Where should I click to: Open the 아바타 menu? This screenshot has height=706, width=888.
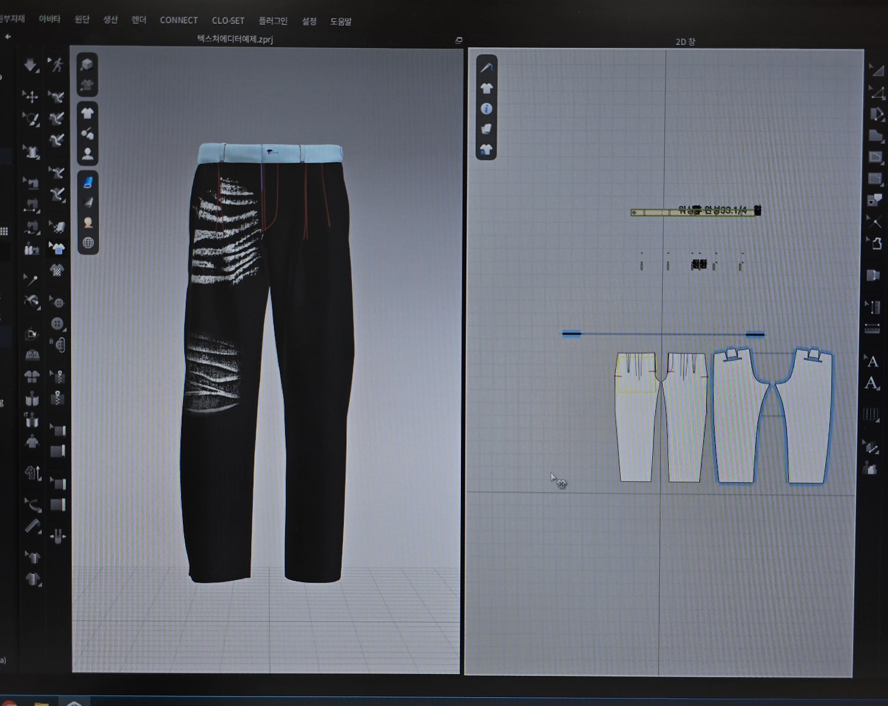(x=49, y=20)
